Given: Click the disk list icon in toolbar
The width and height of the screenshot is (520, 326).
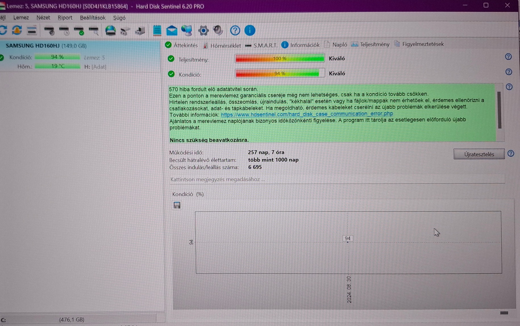Looking at the screenshot, I should tap(32, 30).
